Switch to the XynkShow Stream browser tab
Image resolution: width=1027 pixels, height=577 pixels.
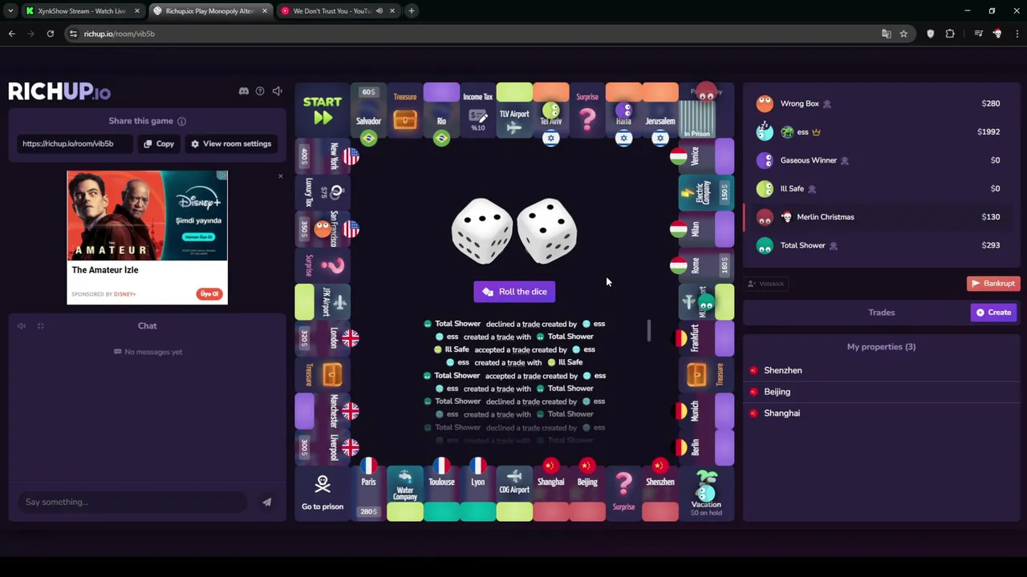point(82,11)
